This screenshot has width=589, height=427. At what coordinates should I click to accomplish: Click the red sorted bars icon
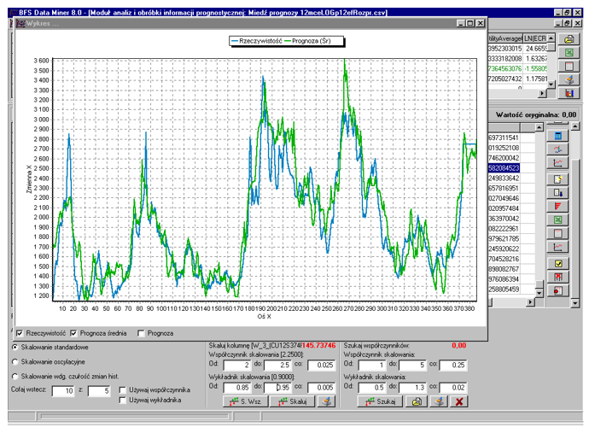pyautogui.click(x=557, y=206)
